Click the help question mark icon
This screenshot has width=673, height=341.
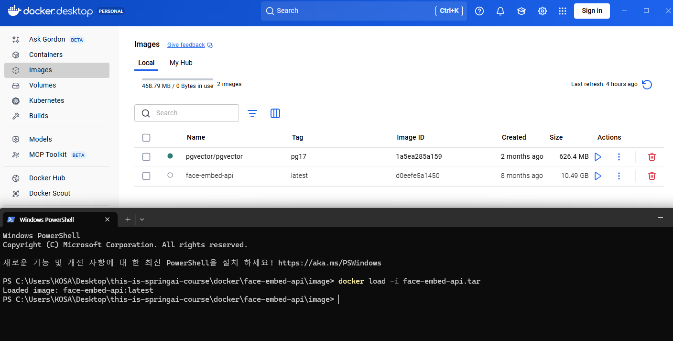[479, 11]
